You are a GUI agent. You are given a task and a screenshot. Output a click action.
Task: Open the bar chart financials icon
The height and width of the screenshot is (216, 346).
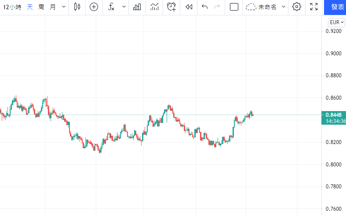click(x=137, y=7)
